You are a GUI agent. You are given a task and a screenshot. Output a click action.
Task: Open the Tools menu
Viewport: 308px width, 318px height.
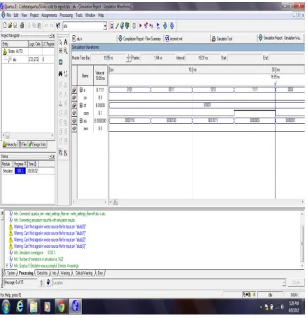tap(79, 15)
